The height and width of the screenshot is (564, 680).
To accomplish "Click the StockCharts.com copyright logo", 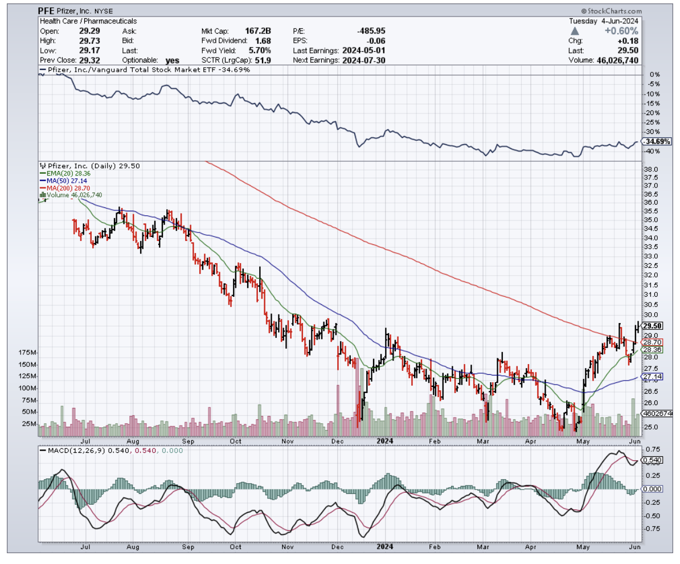I will (611, 11).
